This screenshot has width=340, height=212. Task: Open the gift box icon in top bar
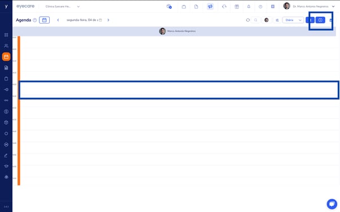pos(237,7)
